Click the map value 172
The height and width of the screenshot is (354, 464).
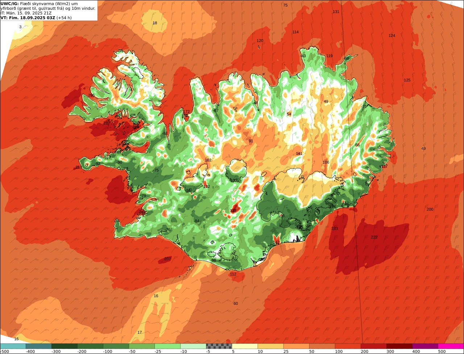pos(186,111)
